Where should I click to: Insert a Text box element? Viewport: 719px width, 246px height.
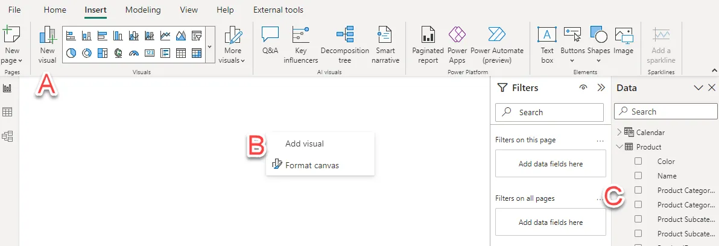coord(547,45)
